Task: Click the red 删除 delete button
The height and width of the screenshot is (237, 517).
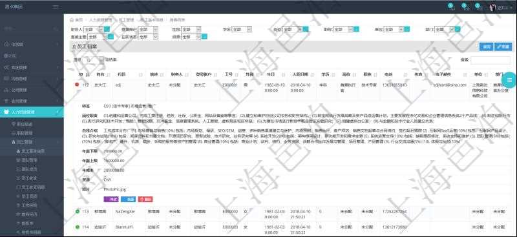Action: coord(145,200)
